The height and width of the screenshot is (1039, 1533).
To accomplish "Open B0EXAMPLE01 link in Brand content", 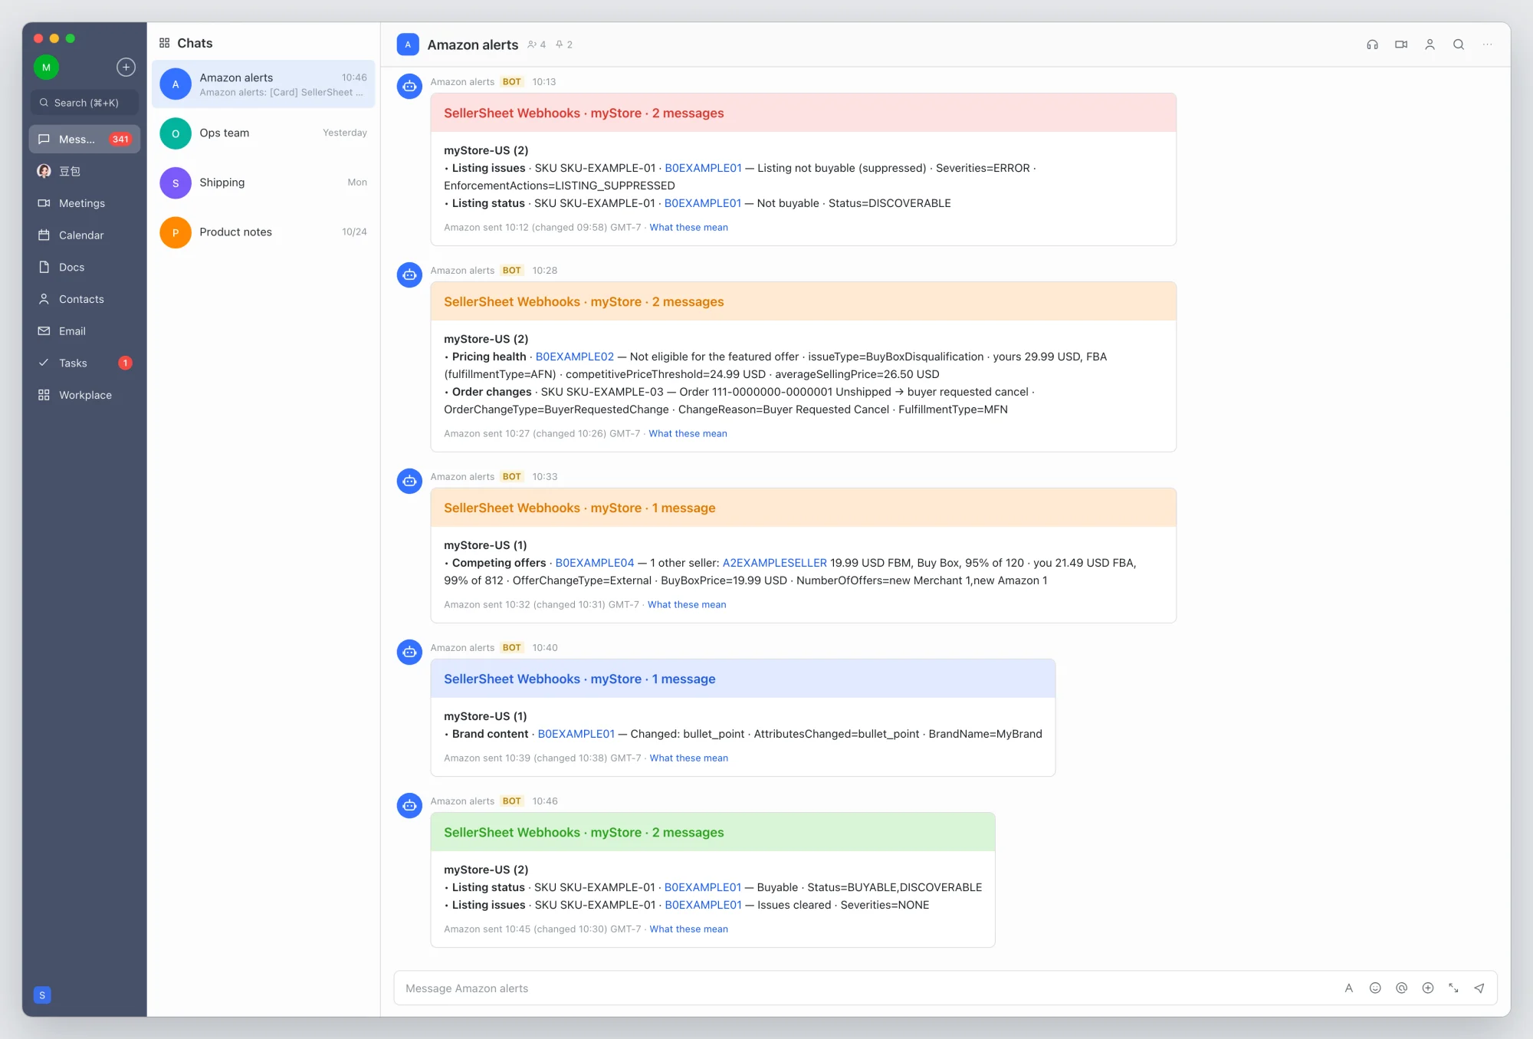I will click(x=576, y=734).
